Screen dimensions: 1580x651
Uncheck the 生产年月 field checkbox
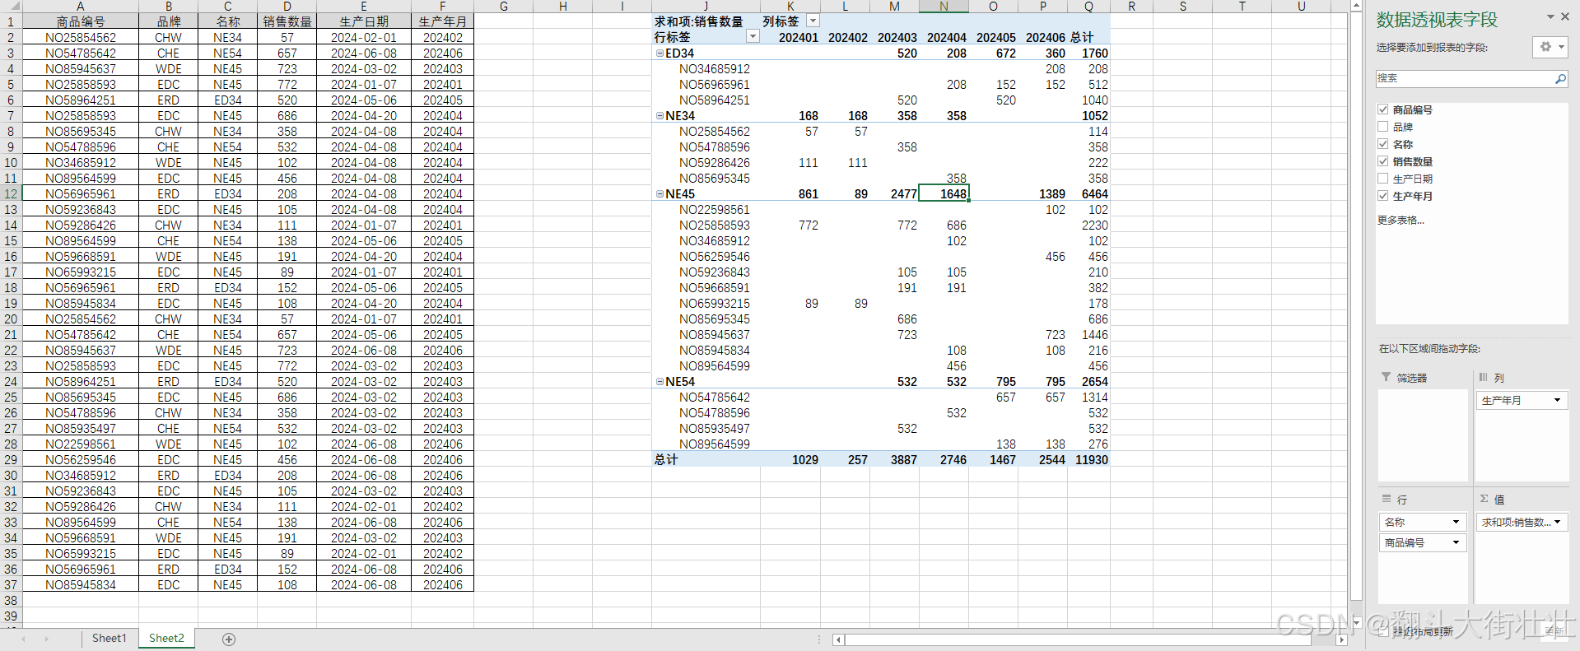point(1383,196)
